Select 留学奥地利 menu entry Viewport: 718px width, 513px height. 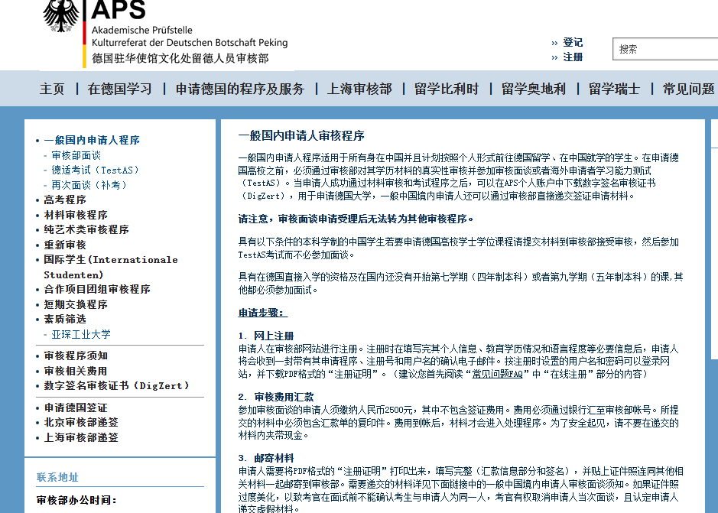coord(534,89)
